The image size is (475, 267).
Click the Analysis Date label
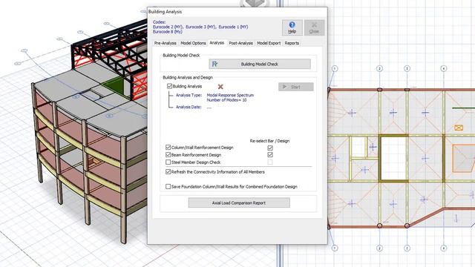click(189, 107)
